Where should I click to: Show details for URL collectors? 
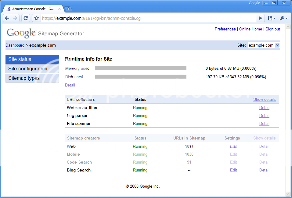tap(264, 100)
